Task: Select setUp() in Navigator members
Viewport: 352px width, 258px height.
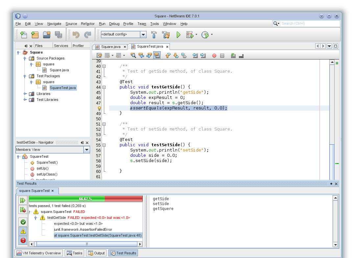Action: tap(42, 168)
